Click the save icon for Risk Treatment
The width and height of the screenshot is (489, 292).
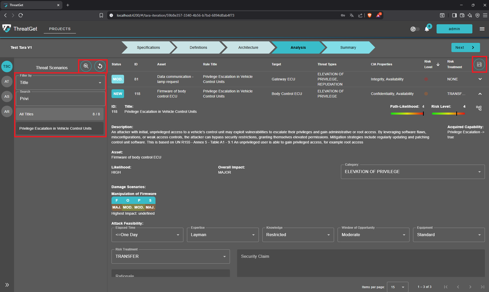[x=479, y=64]
